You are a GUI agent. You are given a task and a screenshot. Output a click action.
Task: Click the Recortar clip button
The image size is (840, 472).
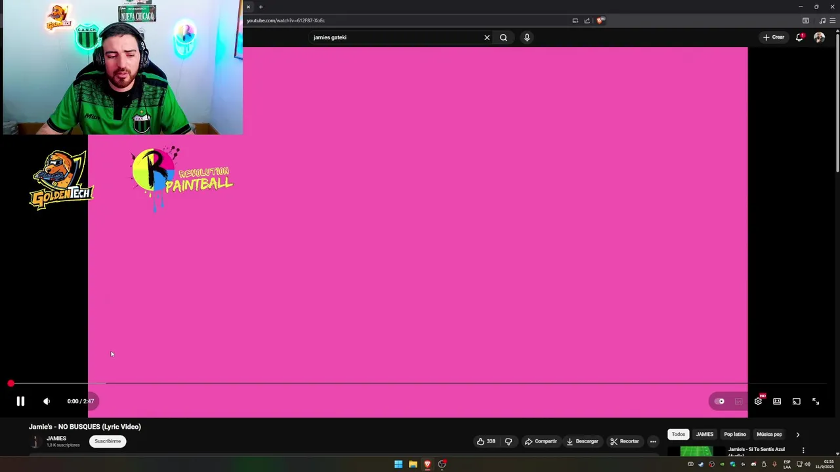(624, 441)
